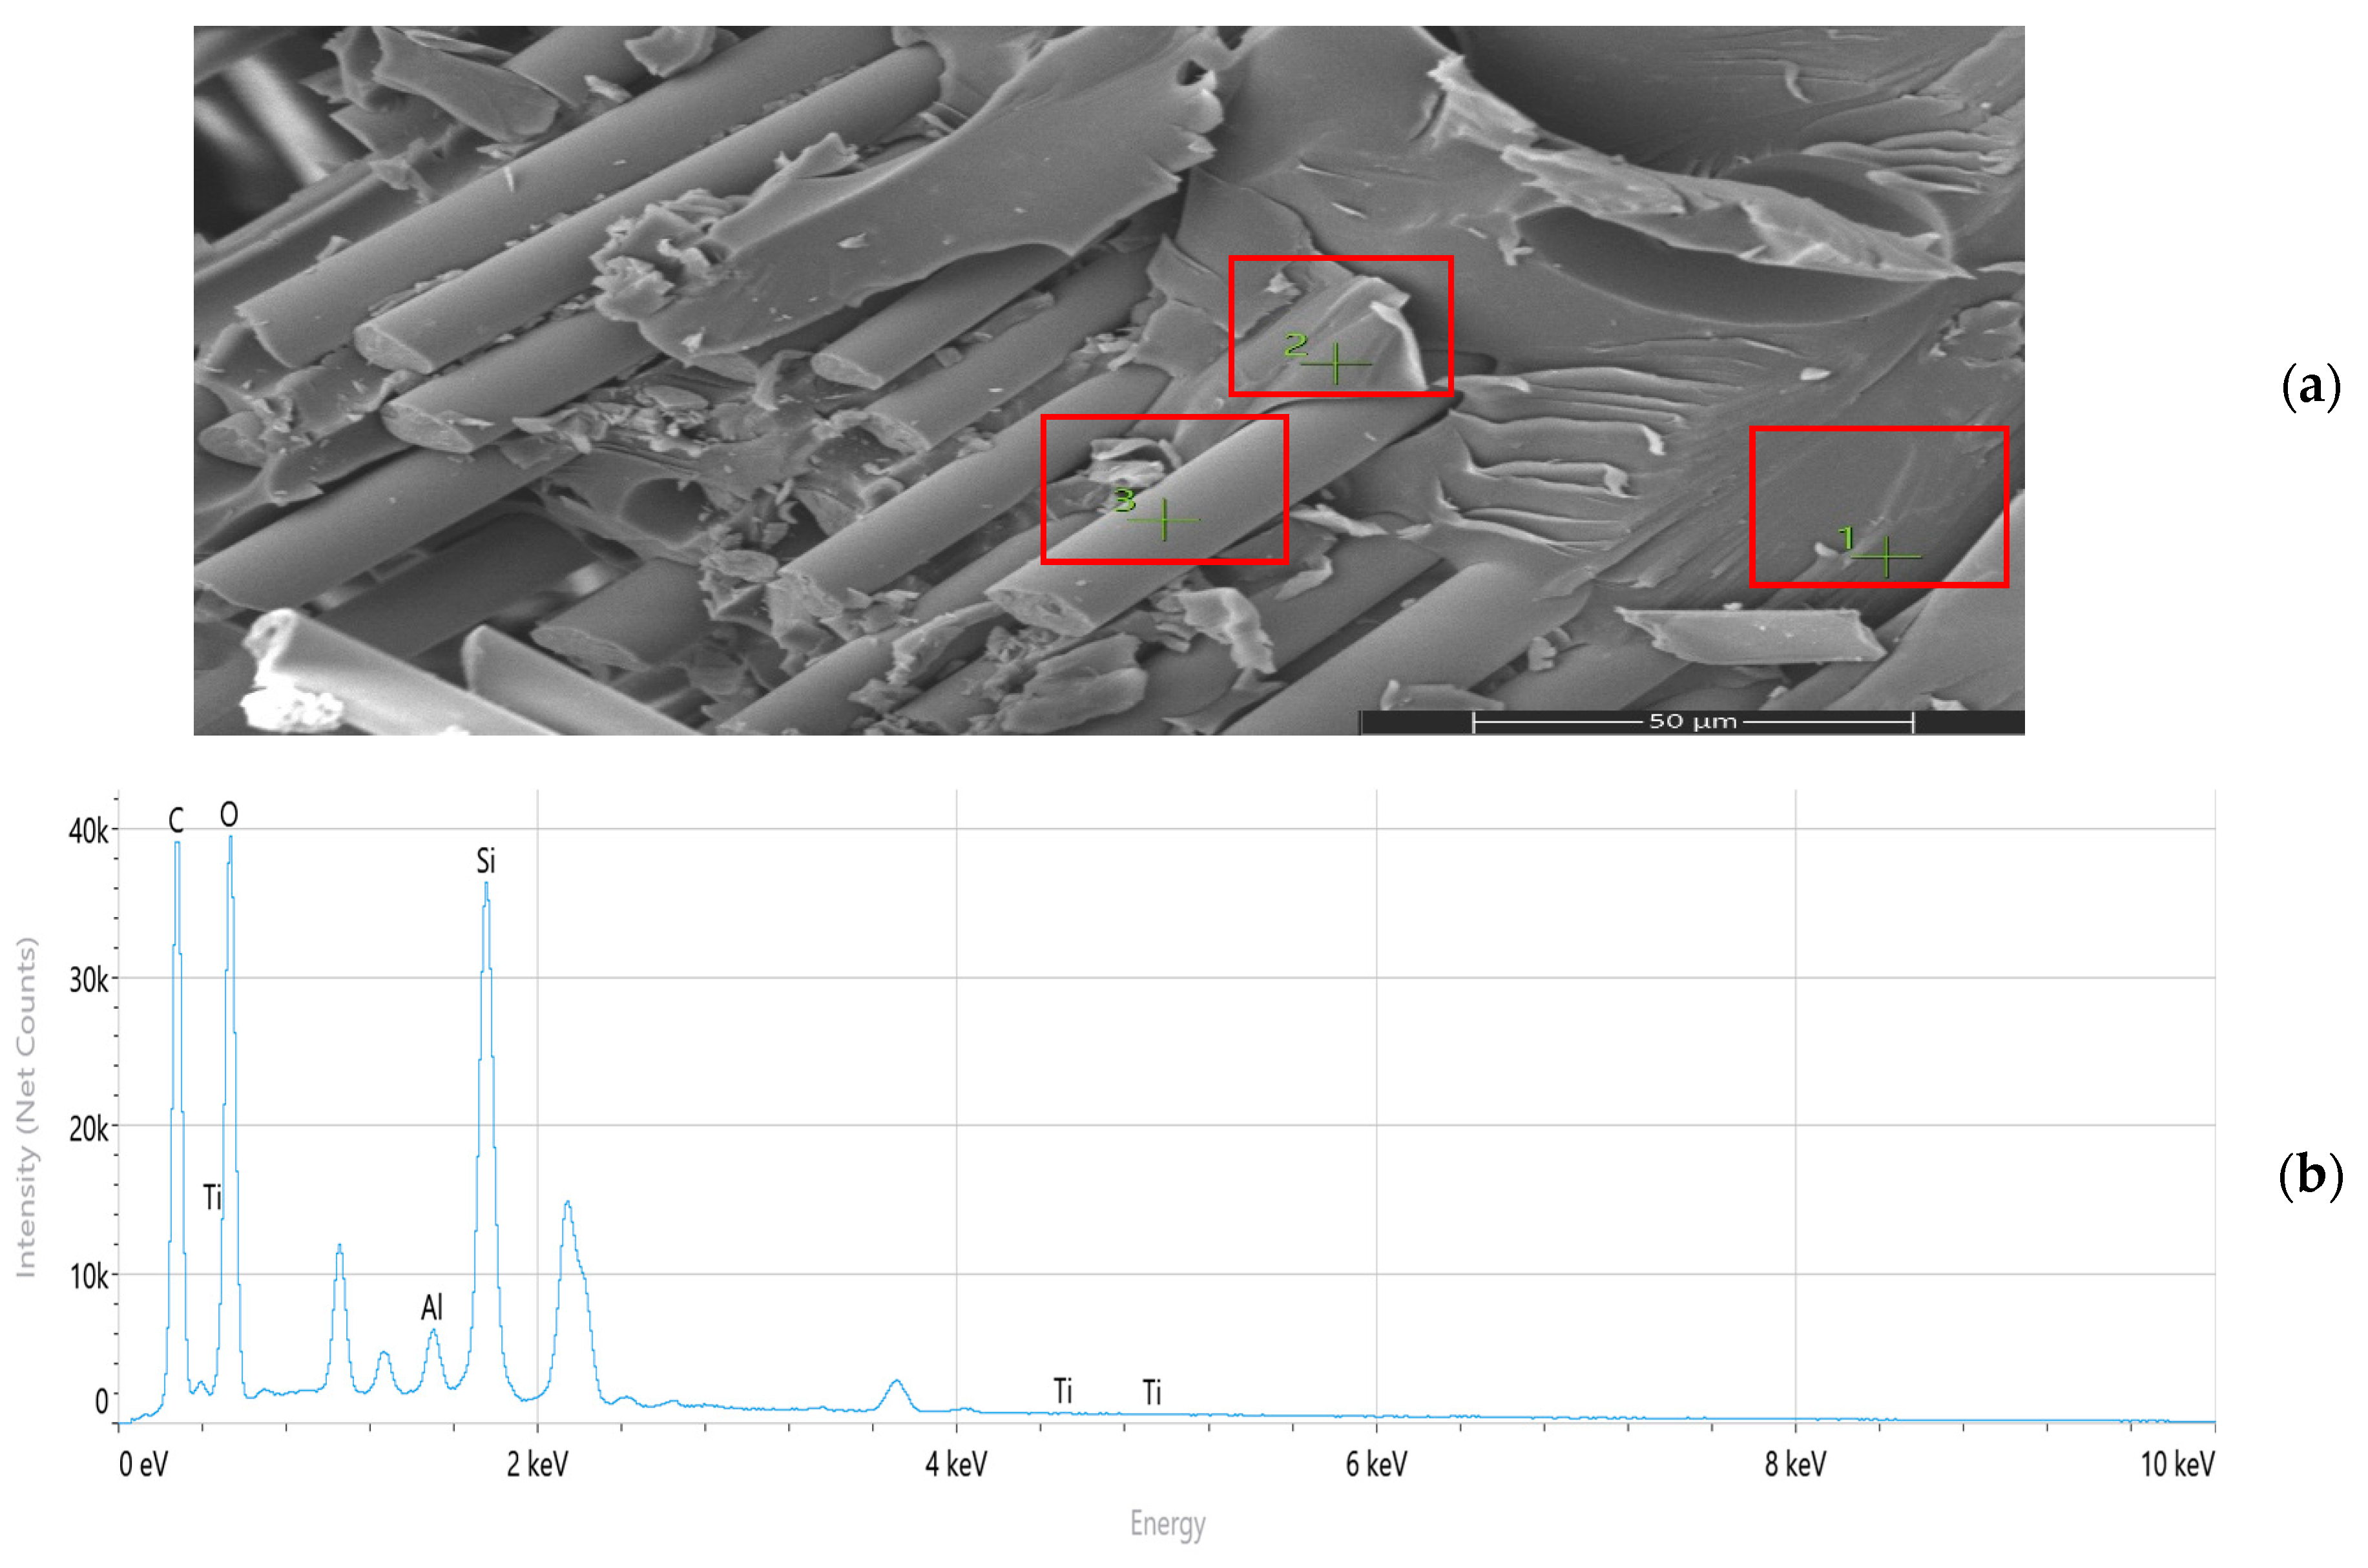The height and width of the screenshot is (1568, 2368).
Task: Click the C peak label in spectrum
Action: coord(176,821)
